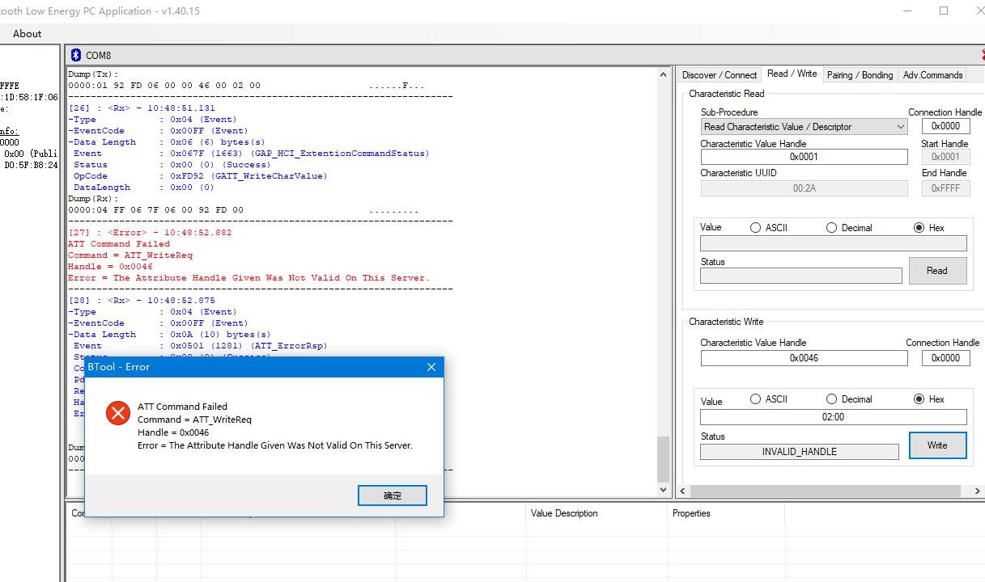Click the Properties column header
Image resolution: width=985 pixels, height=582 pixels.
[x=691, y=513]
